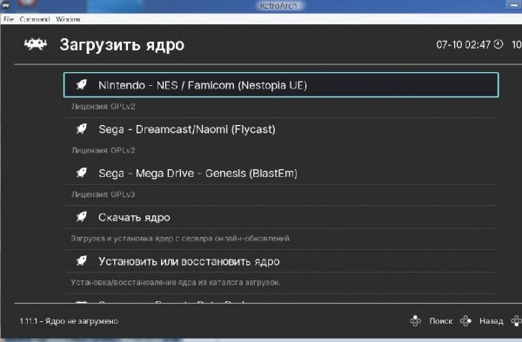Image resolution: width=522 pixels, height=342 pixels.
Task: Click description Установка/восстановление ядра из каталога загрузок
Action: click(x=176, y=282)
